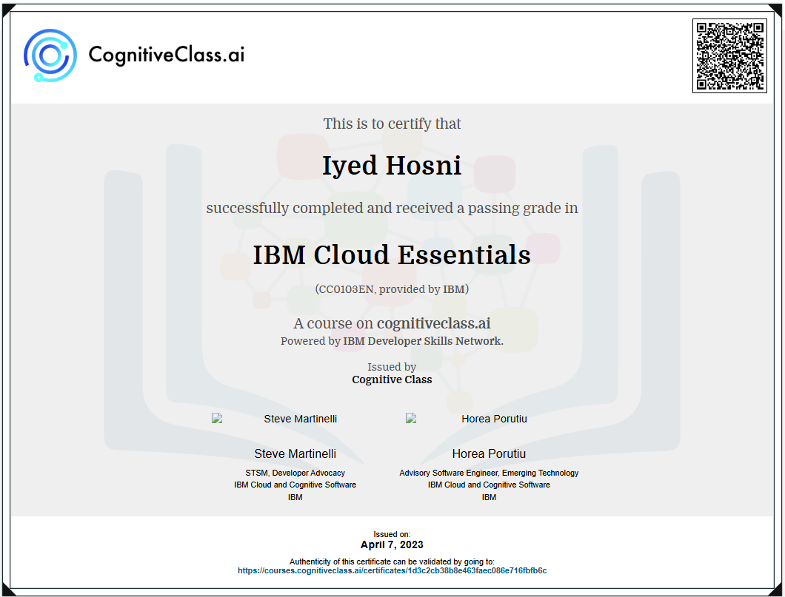Click the 'Issued by' label
Viewport: 785px width, 597px height.
392,367
